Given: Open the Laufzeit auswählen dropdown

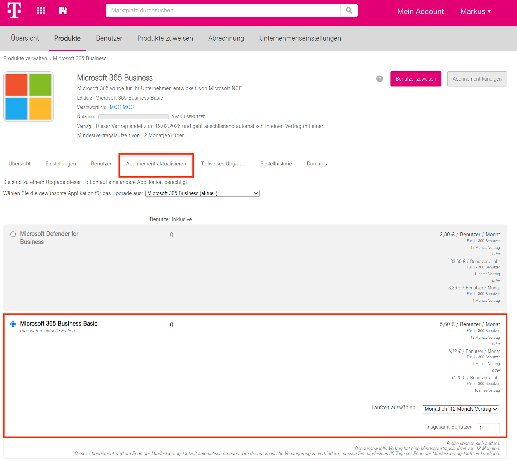Looking at the screenshot, I should coord(460,409).
